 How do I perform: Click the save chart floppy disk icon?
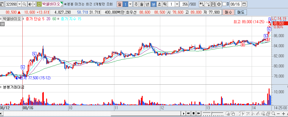(x=213, y=4)
